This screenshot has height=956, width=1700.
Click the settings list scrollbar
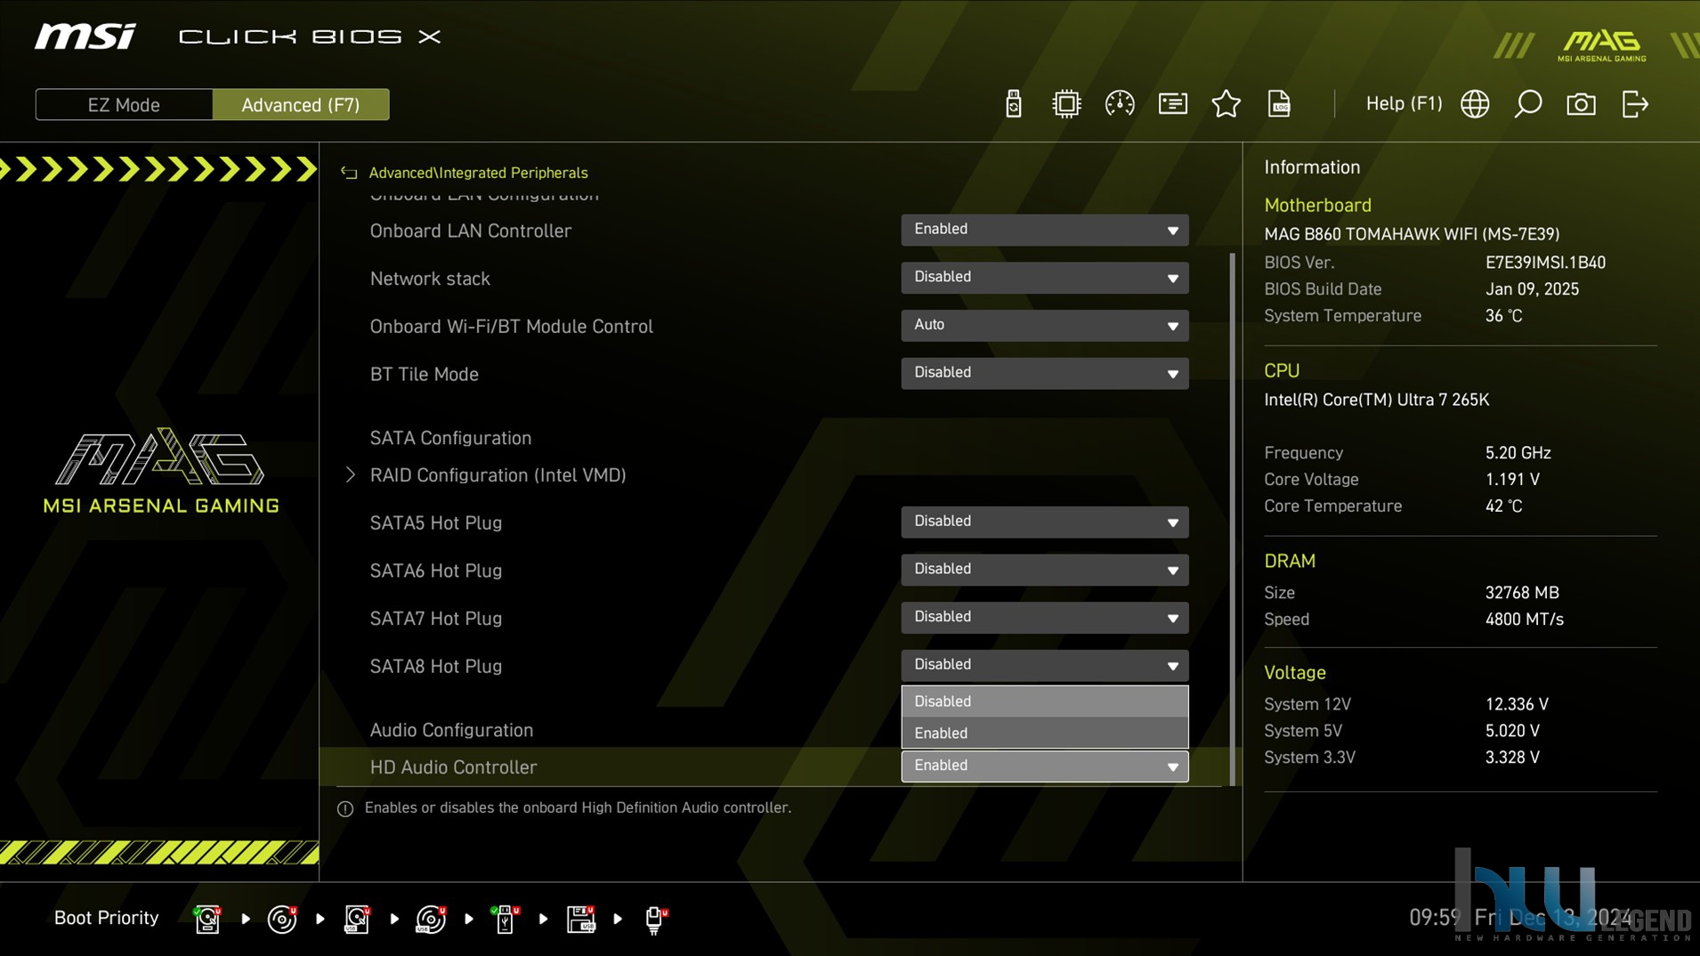1232,519
